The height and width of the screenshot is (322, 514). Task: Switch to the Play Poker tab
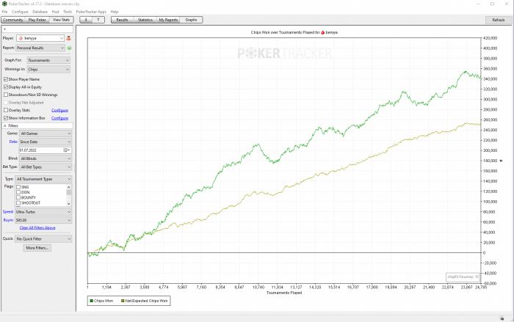click(x=37, y=20)
